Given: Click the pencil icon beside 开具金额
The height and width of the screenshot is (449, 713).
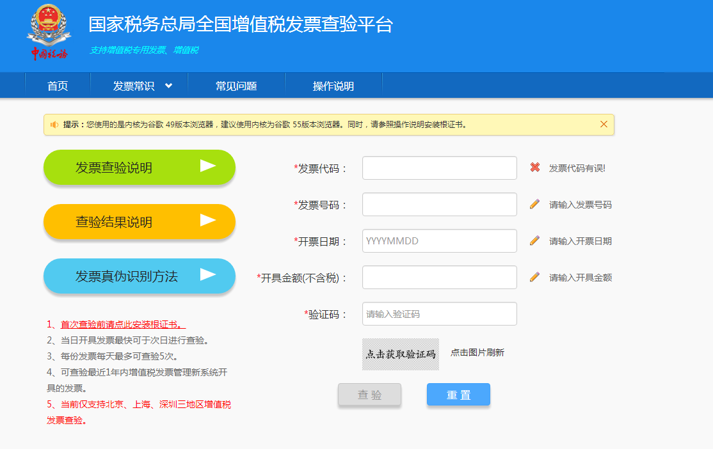Looking at the screenshot, I should [x=535, y=277].
